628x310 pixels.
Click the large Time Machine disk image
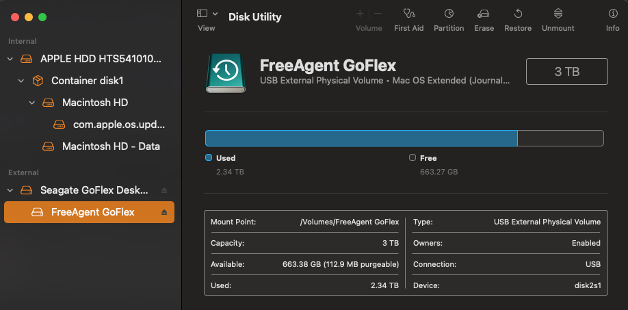pyautogui.click(x=226, y=73)
